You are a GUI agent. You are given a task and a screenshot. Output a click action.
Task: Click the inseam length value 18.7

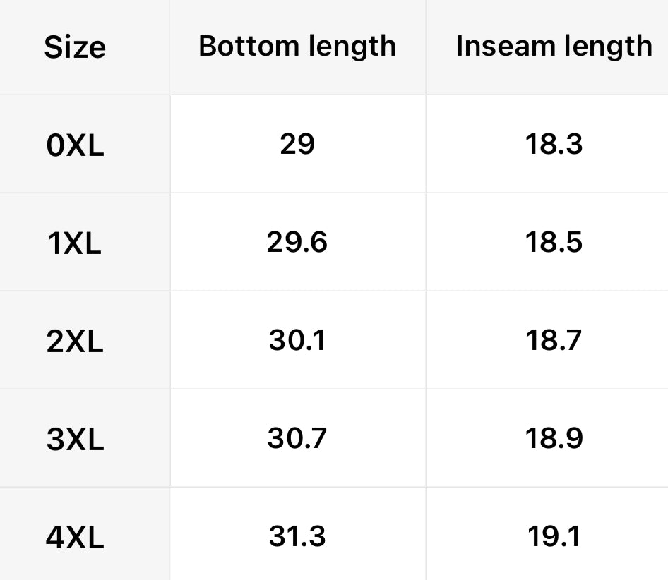click(x=554, y=340)
